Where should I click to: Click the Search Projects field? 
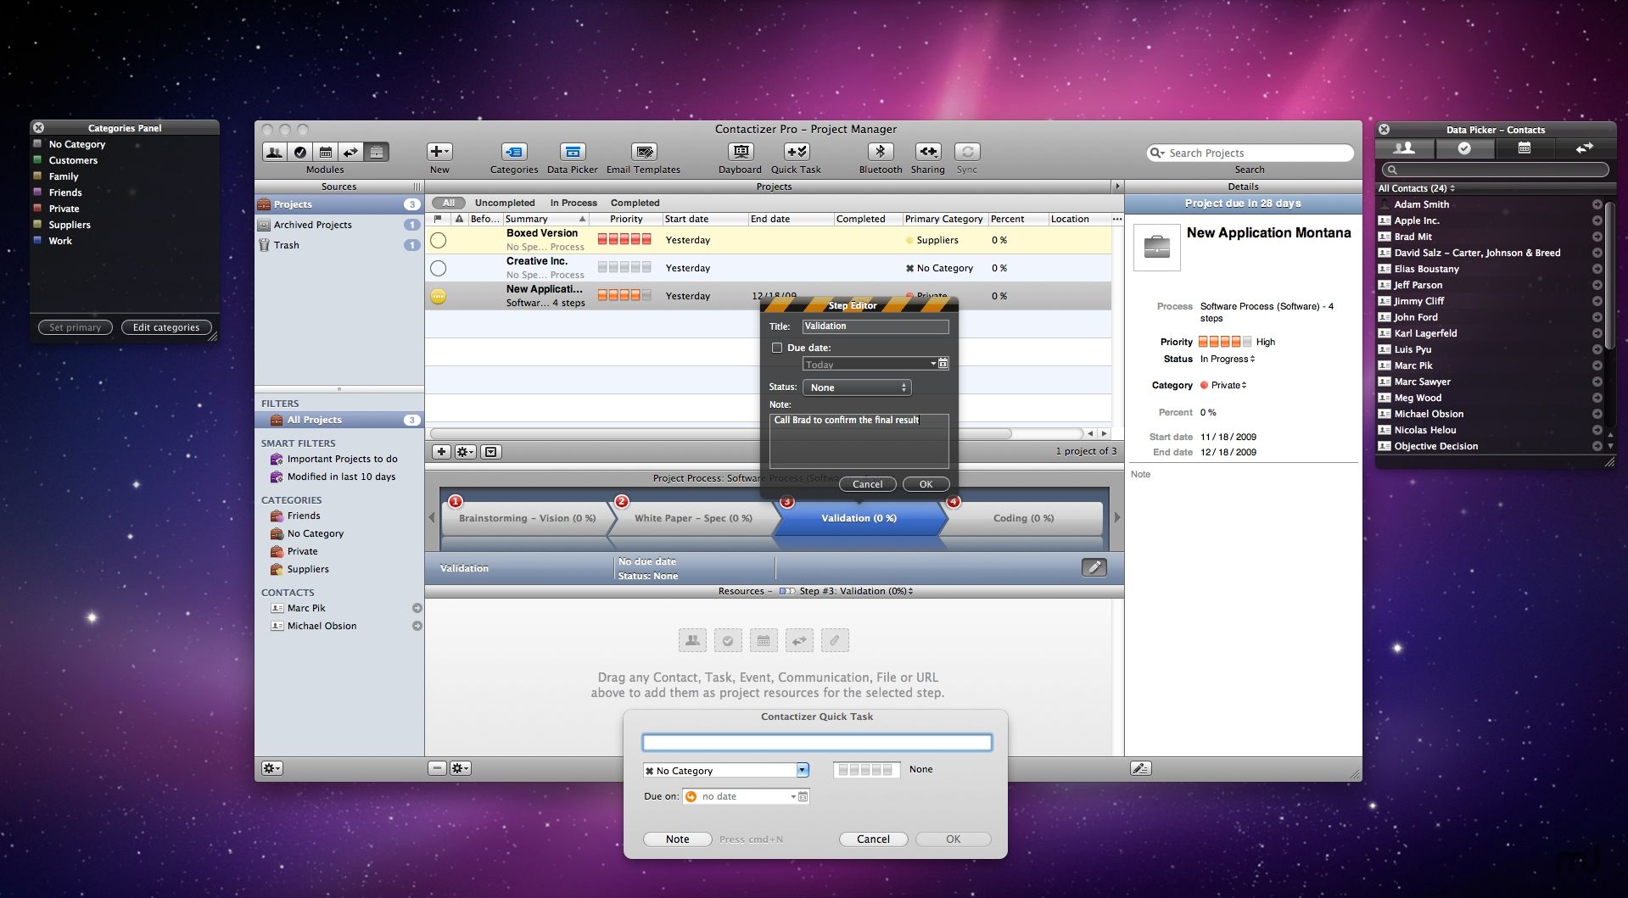coord(1249,153)
